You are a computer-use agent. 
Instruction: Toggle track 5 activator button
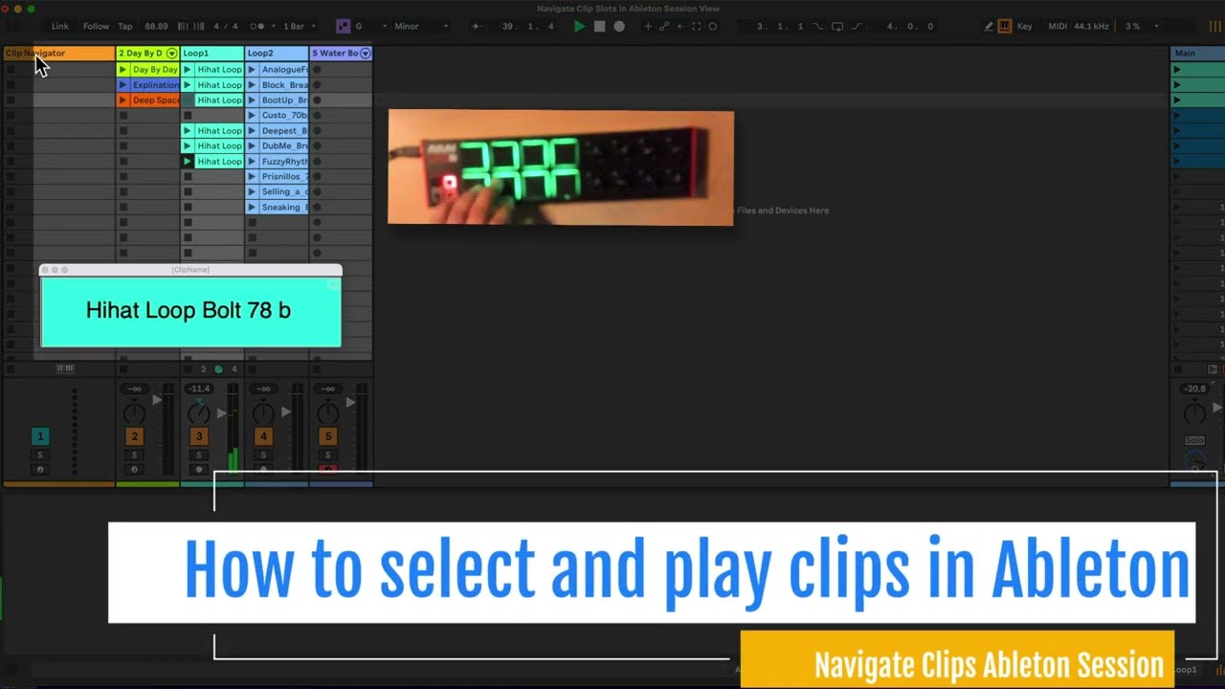(x=327, y=436)
